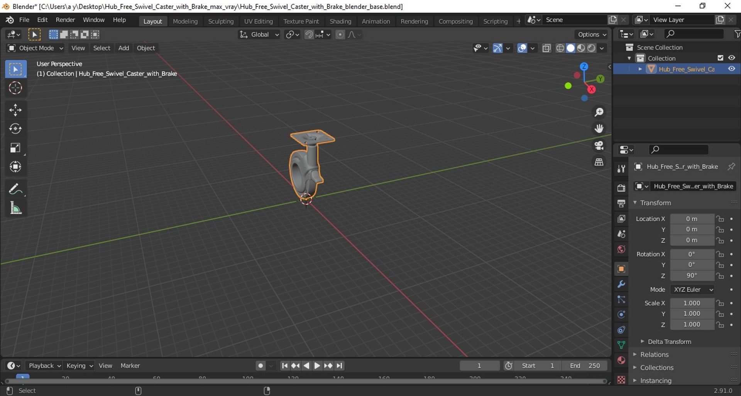Switch to the Shading workspace tab
This screenshot has width=741, height=396.
point(340,21)
